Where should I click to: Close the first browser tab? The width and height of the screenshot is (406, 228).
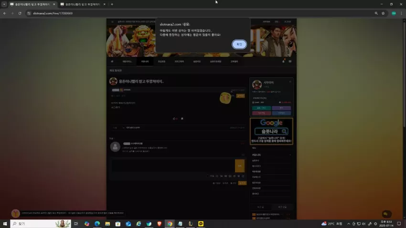tap(54, 4)
